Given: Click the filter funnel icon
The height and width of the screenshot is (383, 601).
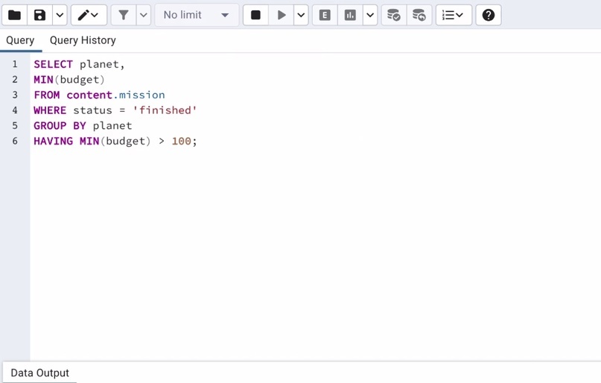Looking at the screenshot, I should point(124,16).
